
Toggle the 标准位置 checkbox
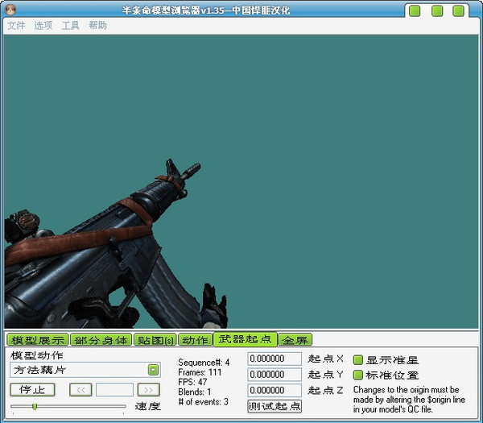pos(358,375)
